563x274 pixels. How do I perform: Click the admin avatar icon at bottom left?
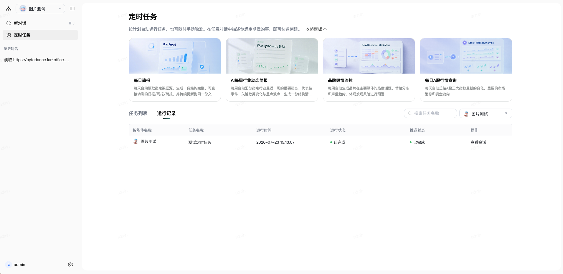(x=9, y=265)
